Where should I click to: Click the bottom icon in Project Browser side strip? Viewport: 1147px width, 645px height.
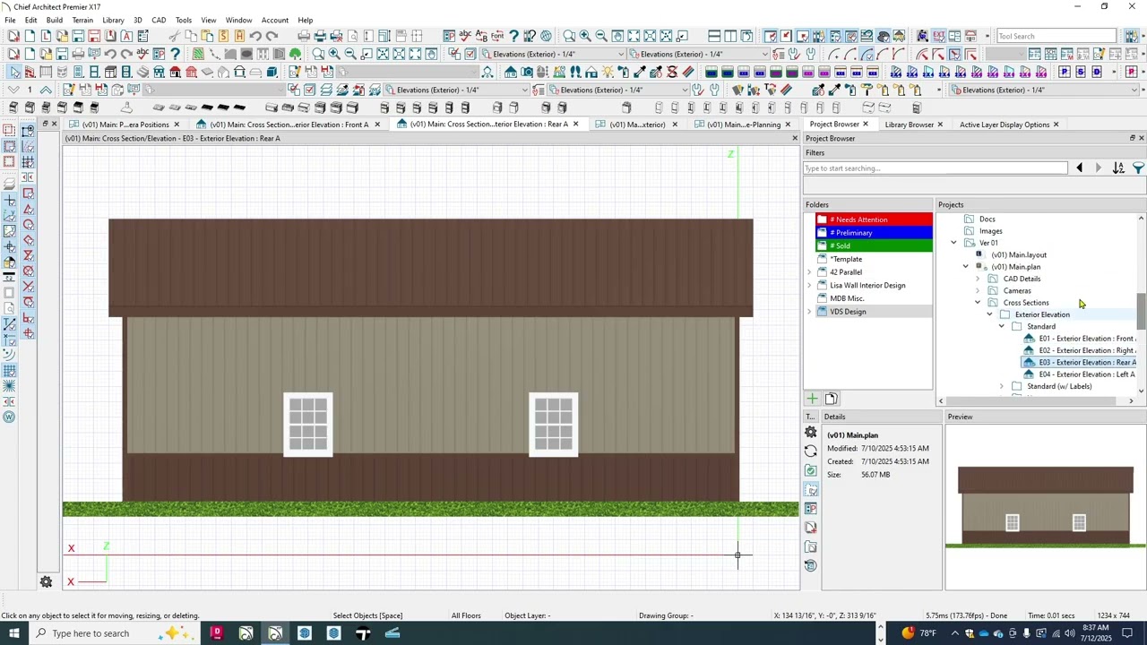tap(811, 565)
